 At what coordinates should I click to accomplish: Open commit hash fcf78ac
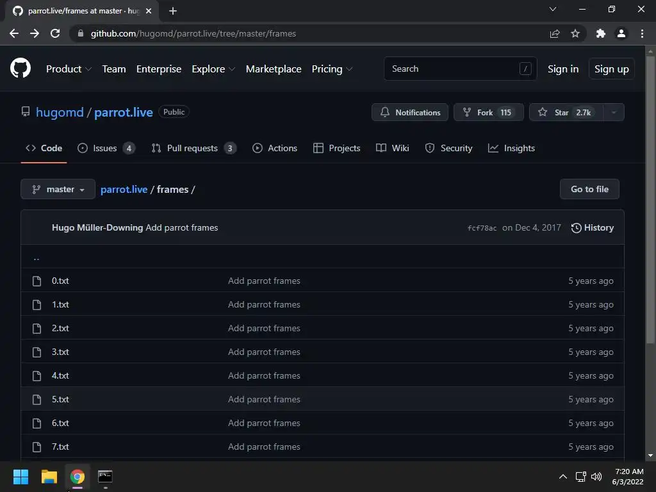click(482, 228)
